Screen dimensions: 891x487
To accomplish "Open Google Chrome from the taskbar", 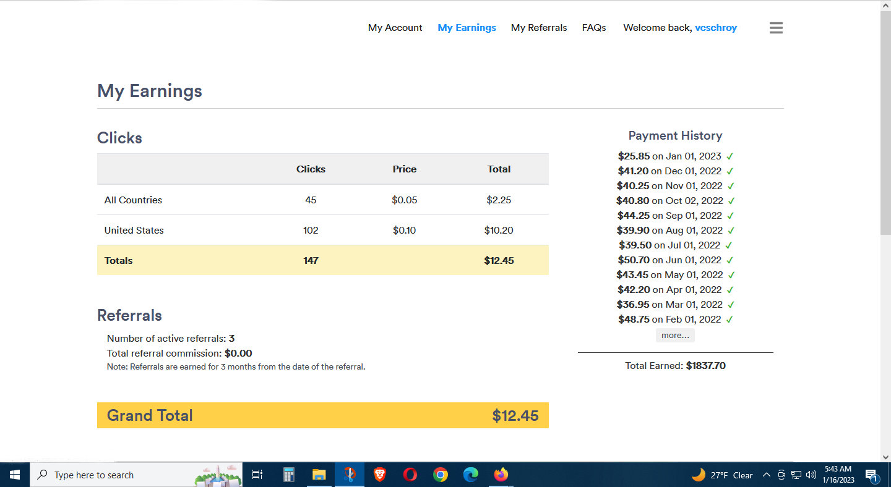I will point(441,475).
